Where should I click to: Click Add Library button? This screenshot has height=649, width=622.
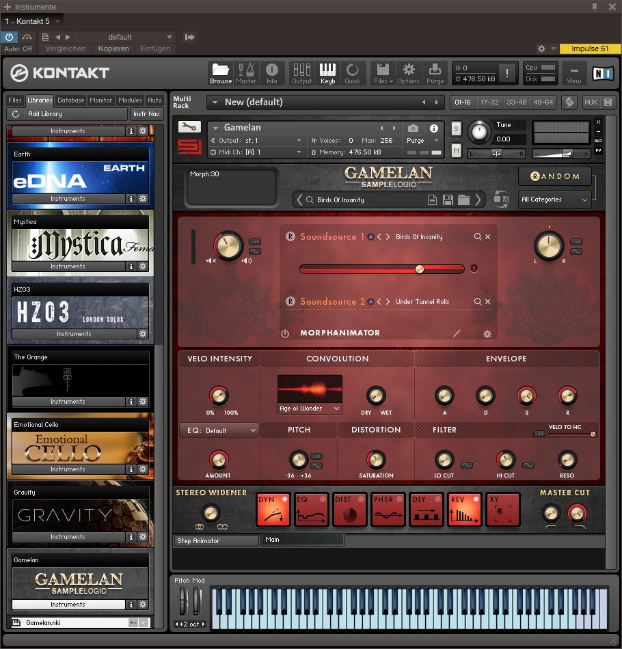(x=67, y=114)
